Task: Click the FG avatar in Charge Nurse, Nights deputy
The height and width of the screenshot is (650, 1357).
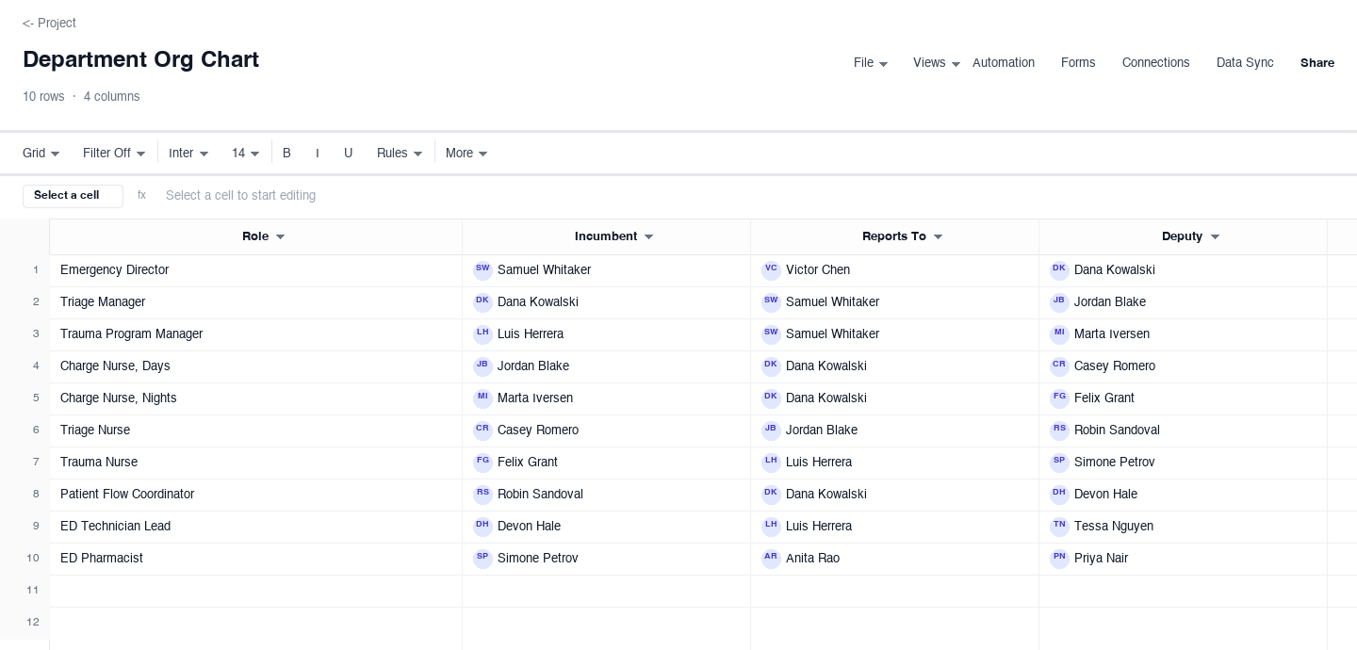Action: [x=1059, y=398]
